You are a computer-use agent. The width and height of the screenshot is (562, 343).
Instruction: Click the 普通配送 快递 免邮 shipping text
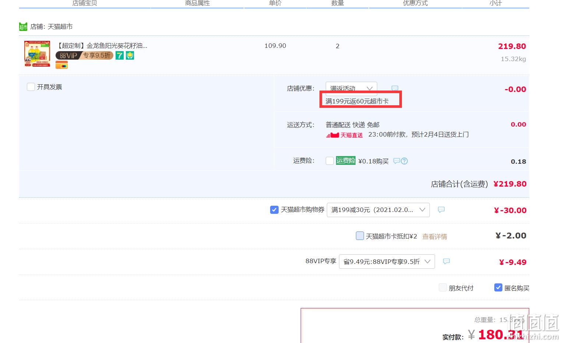click(353, 125)
